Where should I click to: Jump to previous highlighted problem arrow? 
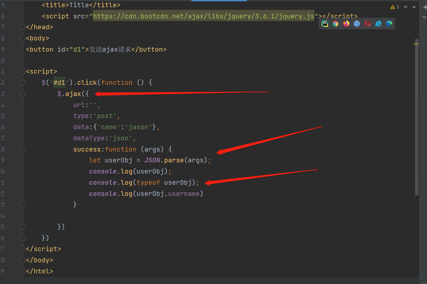[x=406, y=7]
